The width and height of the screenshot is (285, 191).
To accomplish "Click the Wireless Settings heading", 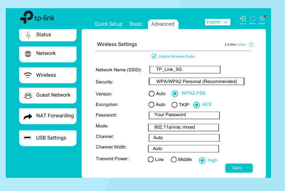I will 117,44.
